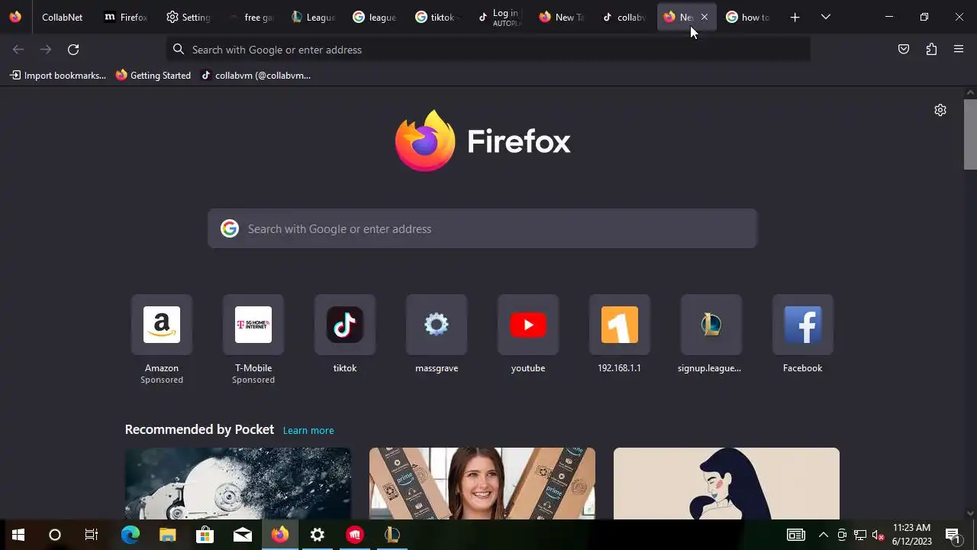The height and width of the screenshot is (550, 977).
Task: Open File Explorer from taskbar
Action: point(168,535)
